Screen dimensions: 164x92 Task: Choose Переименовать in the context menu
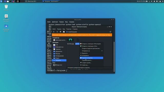[91, 60]
